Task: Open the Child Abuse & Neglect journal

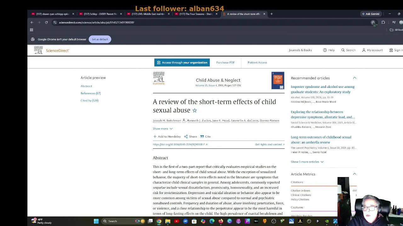Action: [218, 80]
